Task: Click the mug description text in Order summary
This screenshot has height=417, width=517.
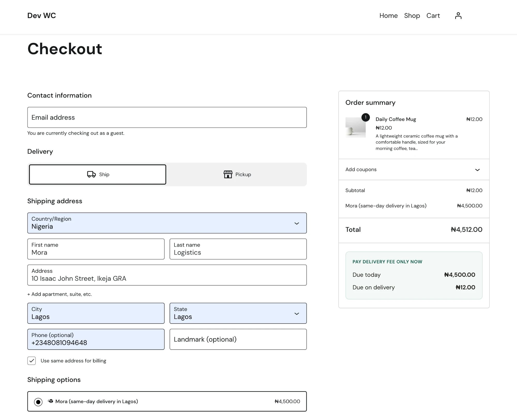Action: (x=417, y=142)
